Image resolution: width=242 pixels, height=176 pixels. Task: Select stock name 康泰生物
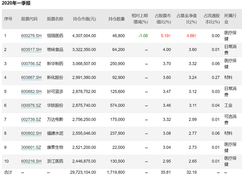55,147
